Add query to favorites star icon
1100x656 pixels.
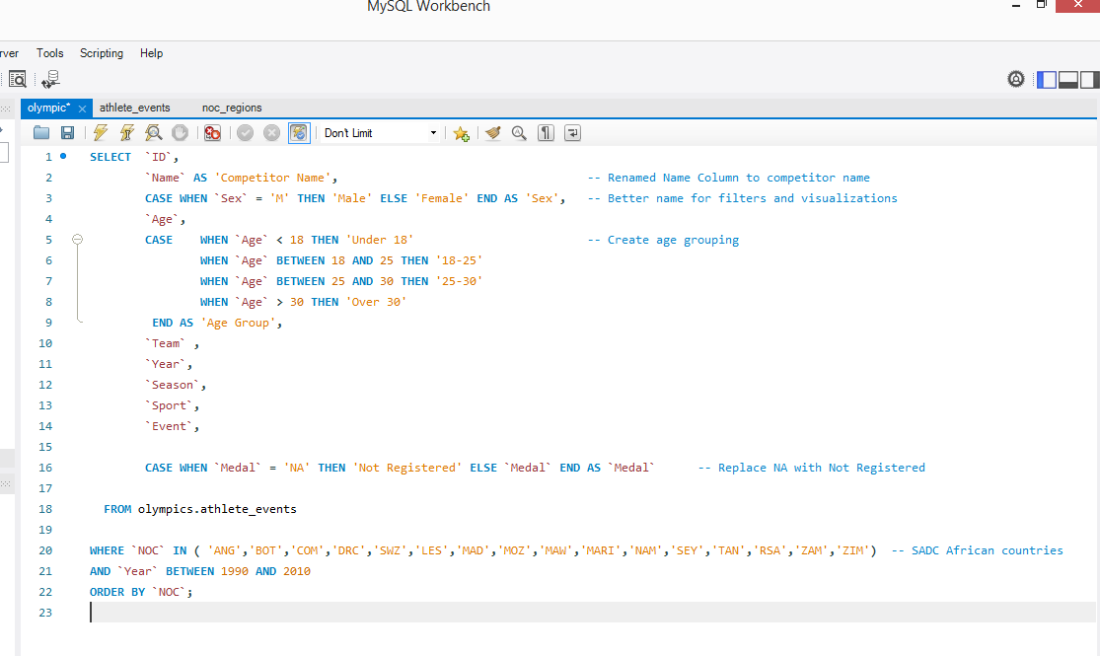coord(461,133)
